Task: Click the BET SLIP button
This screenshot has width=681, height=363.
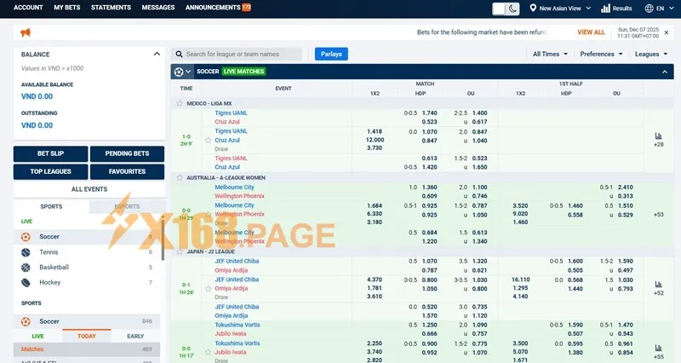Action: [50, 153]
